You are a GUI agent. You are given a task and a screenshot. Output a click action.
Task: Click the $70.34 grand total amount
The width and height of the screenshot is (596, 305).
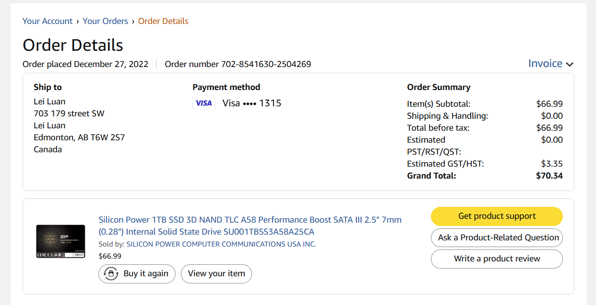tap(549, 176)
